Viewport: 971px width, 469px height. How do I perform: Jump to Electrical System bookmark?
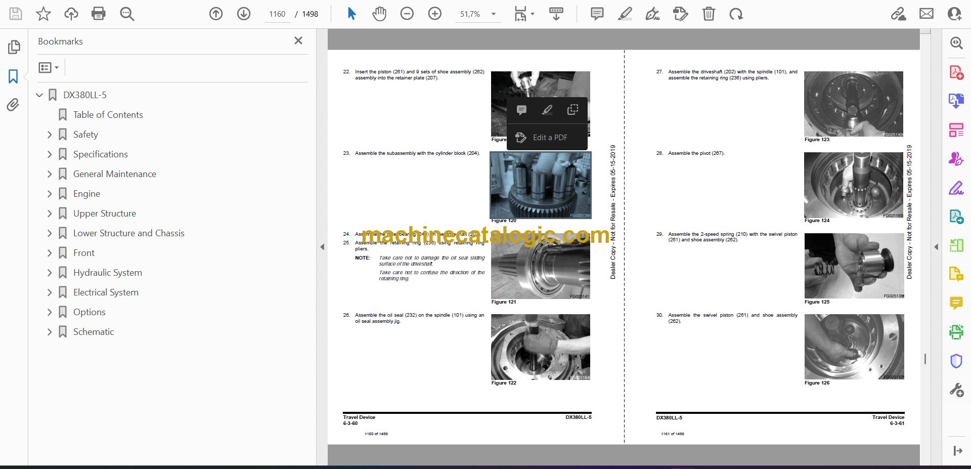(106, 292)
